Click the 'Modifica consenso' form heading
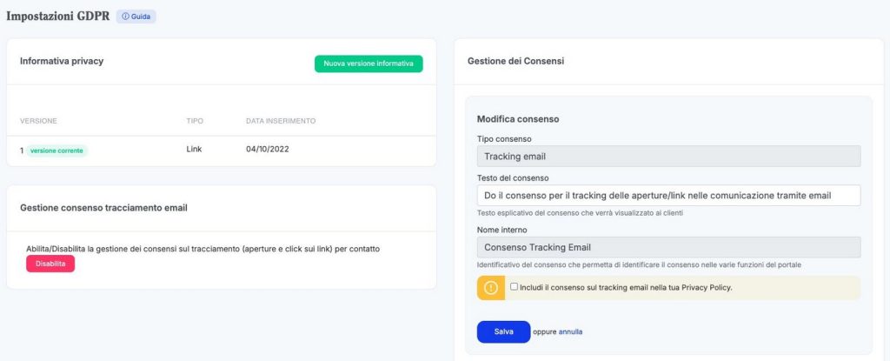The width and height of the screenshot is (890, 361). tap(518, 119)
